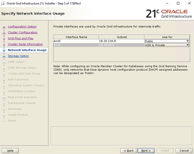194x154 pixels.
Task: Open the Storage Option step link
Action: pyautogui.click(x=18, y=56)
